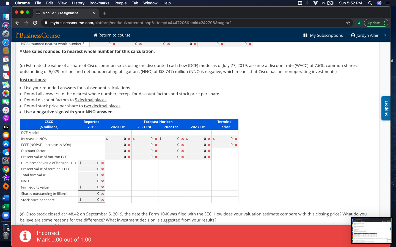
Task: Open Safari compass icon in Dock
Action: 6,42
